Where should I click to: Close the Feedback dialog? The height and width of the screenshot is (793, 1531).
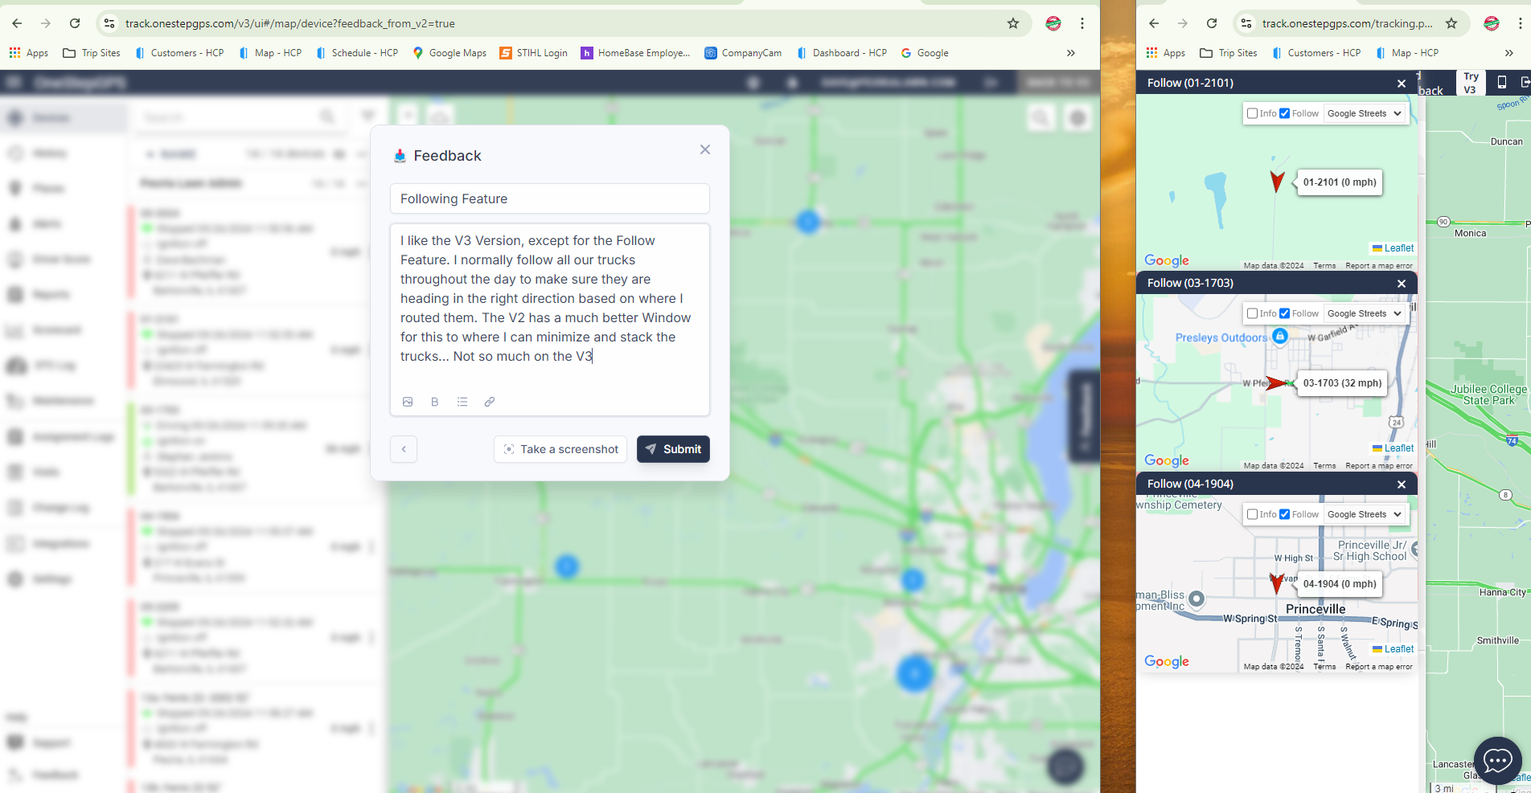point(705,149)
